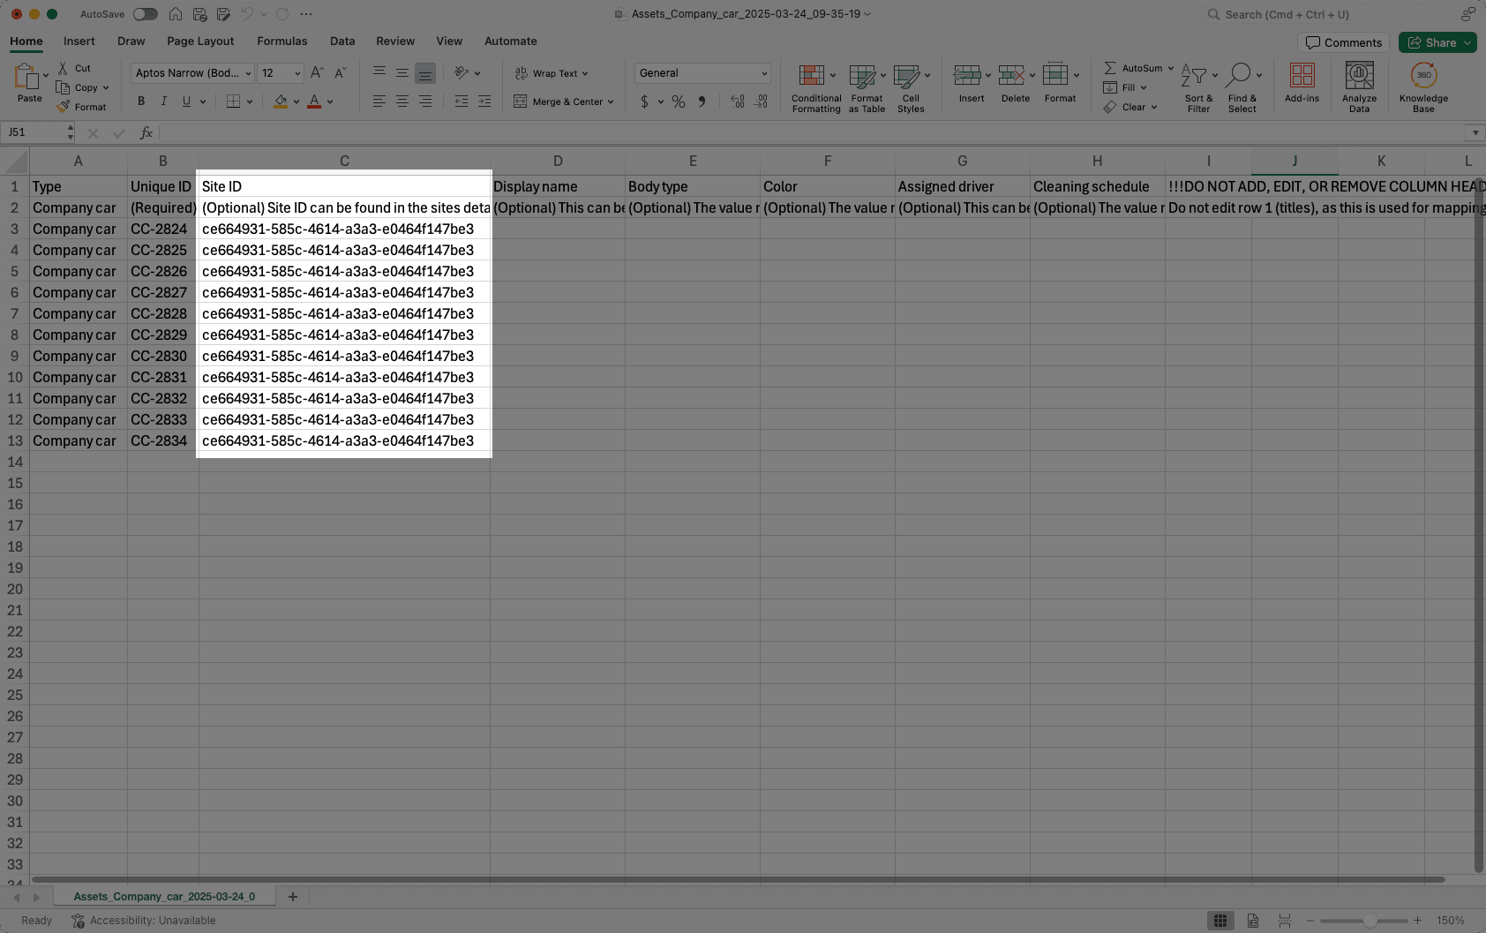The height and width of the screenshot is (933, 1486).
Task: Click the Percent Style icon
Action: (x=678, y=102)
